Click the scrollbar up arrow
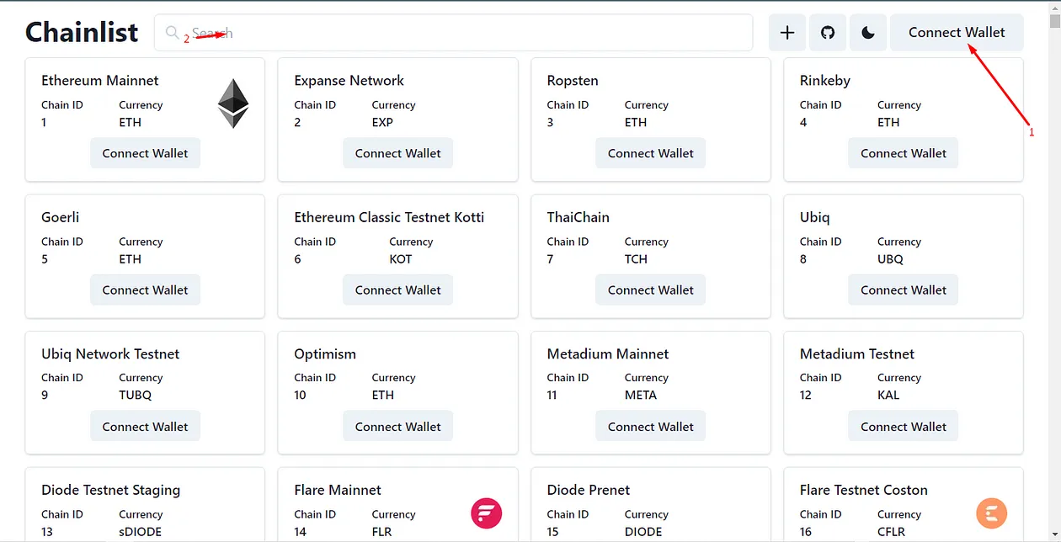This screenshot has width=1061, height=542. 1054,8
